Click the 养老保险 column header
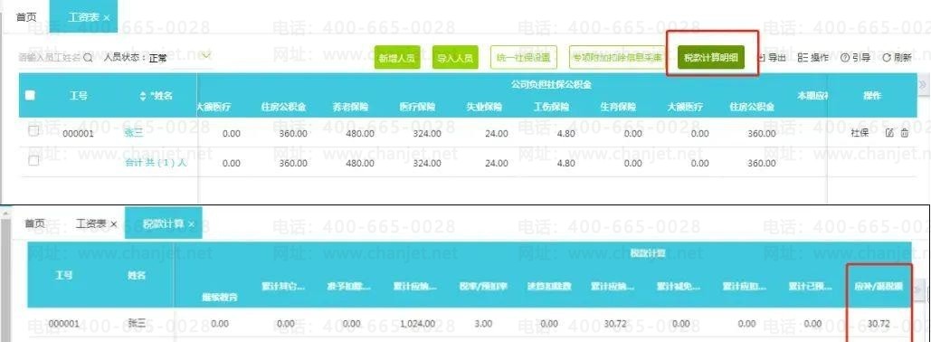 coord(350,107)
